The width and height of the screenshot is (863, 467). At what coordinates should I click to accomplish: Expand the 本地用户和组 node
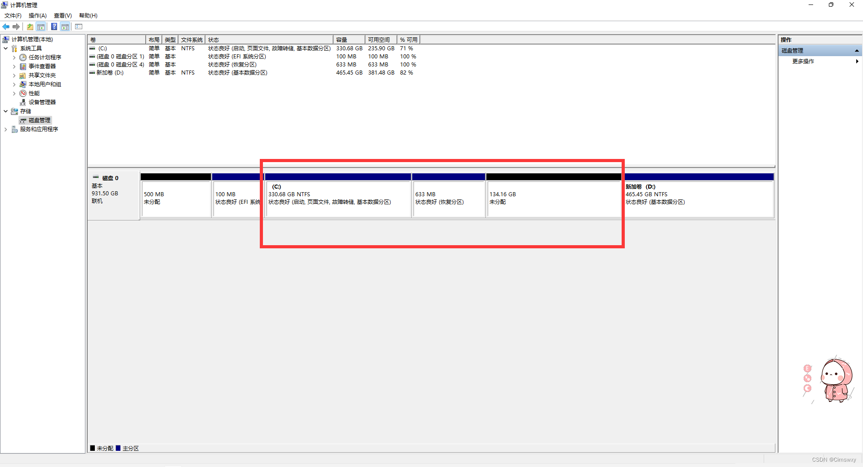(14, 84)
